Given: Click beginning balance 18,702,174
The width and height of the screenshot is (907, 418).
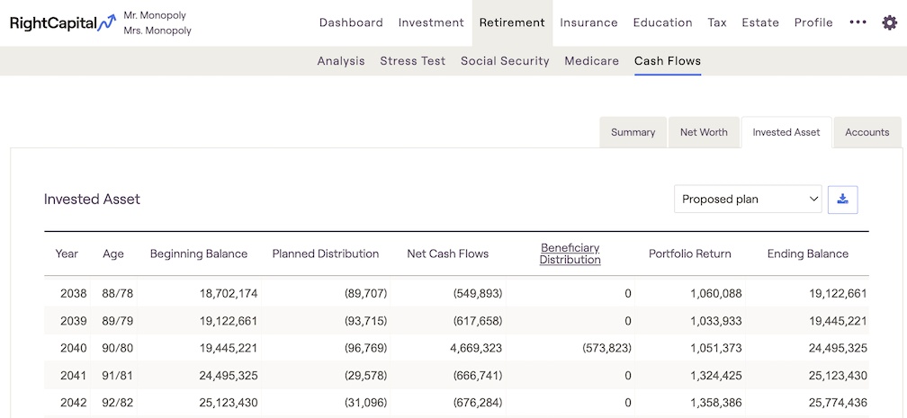Looking at the screenshot, I should point(228,294).
